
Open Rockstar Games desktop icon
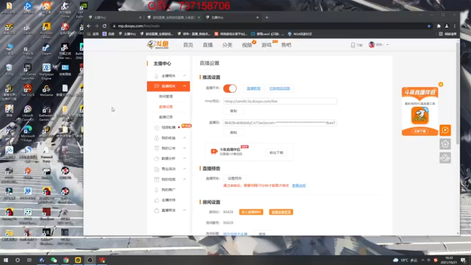pyautogui.click(x=47, y=31)
